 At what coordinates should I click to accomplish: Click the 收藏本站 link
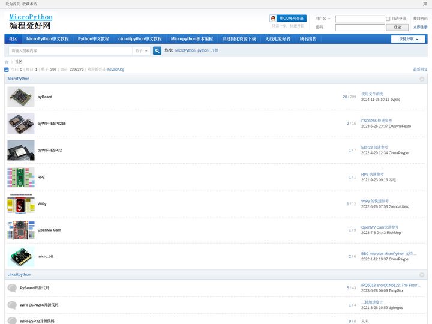(29, 4)
